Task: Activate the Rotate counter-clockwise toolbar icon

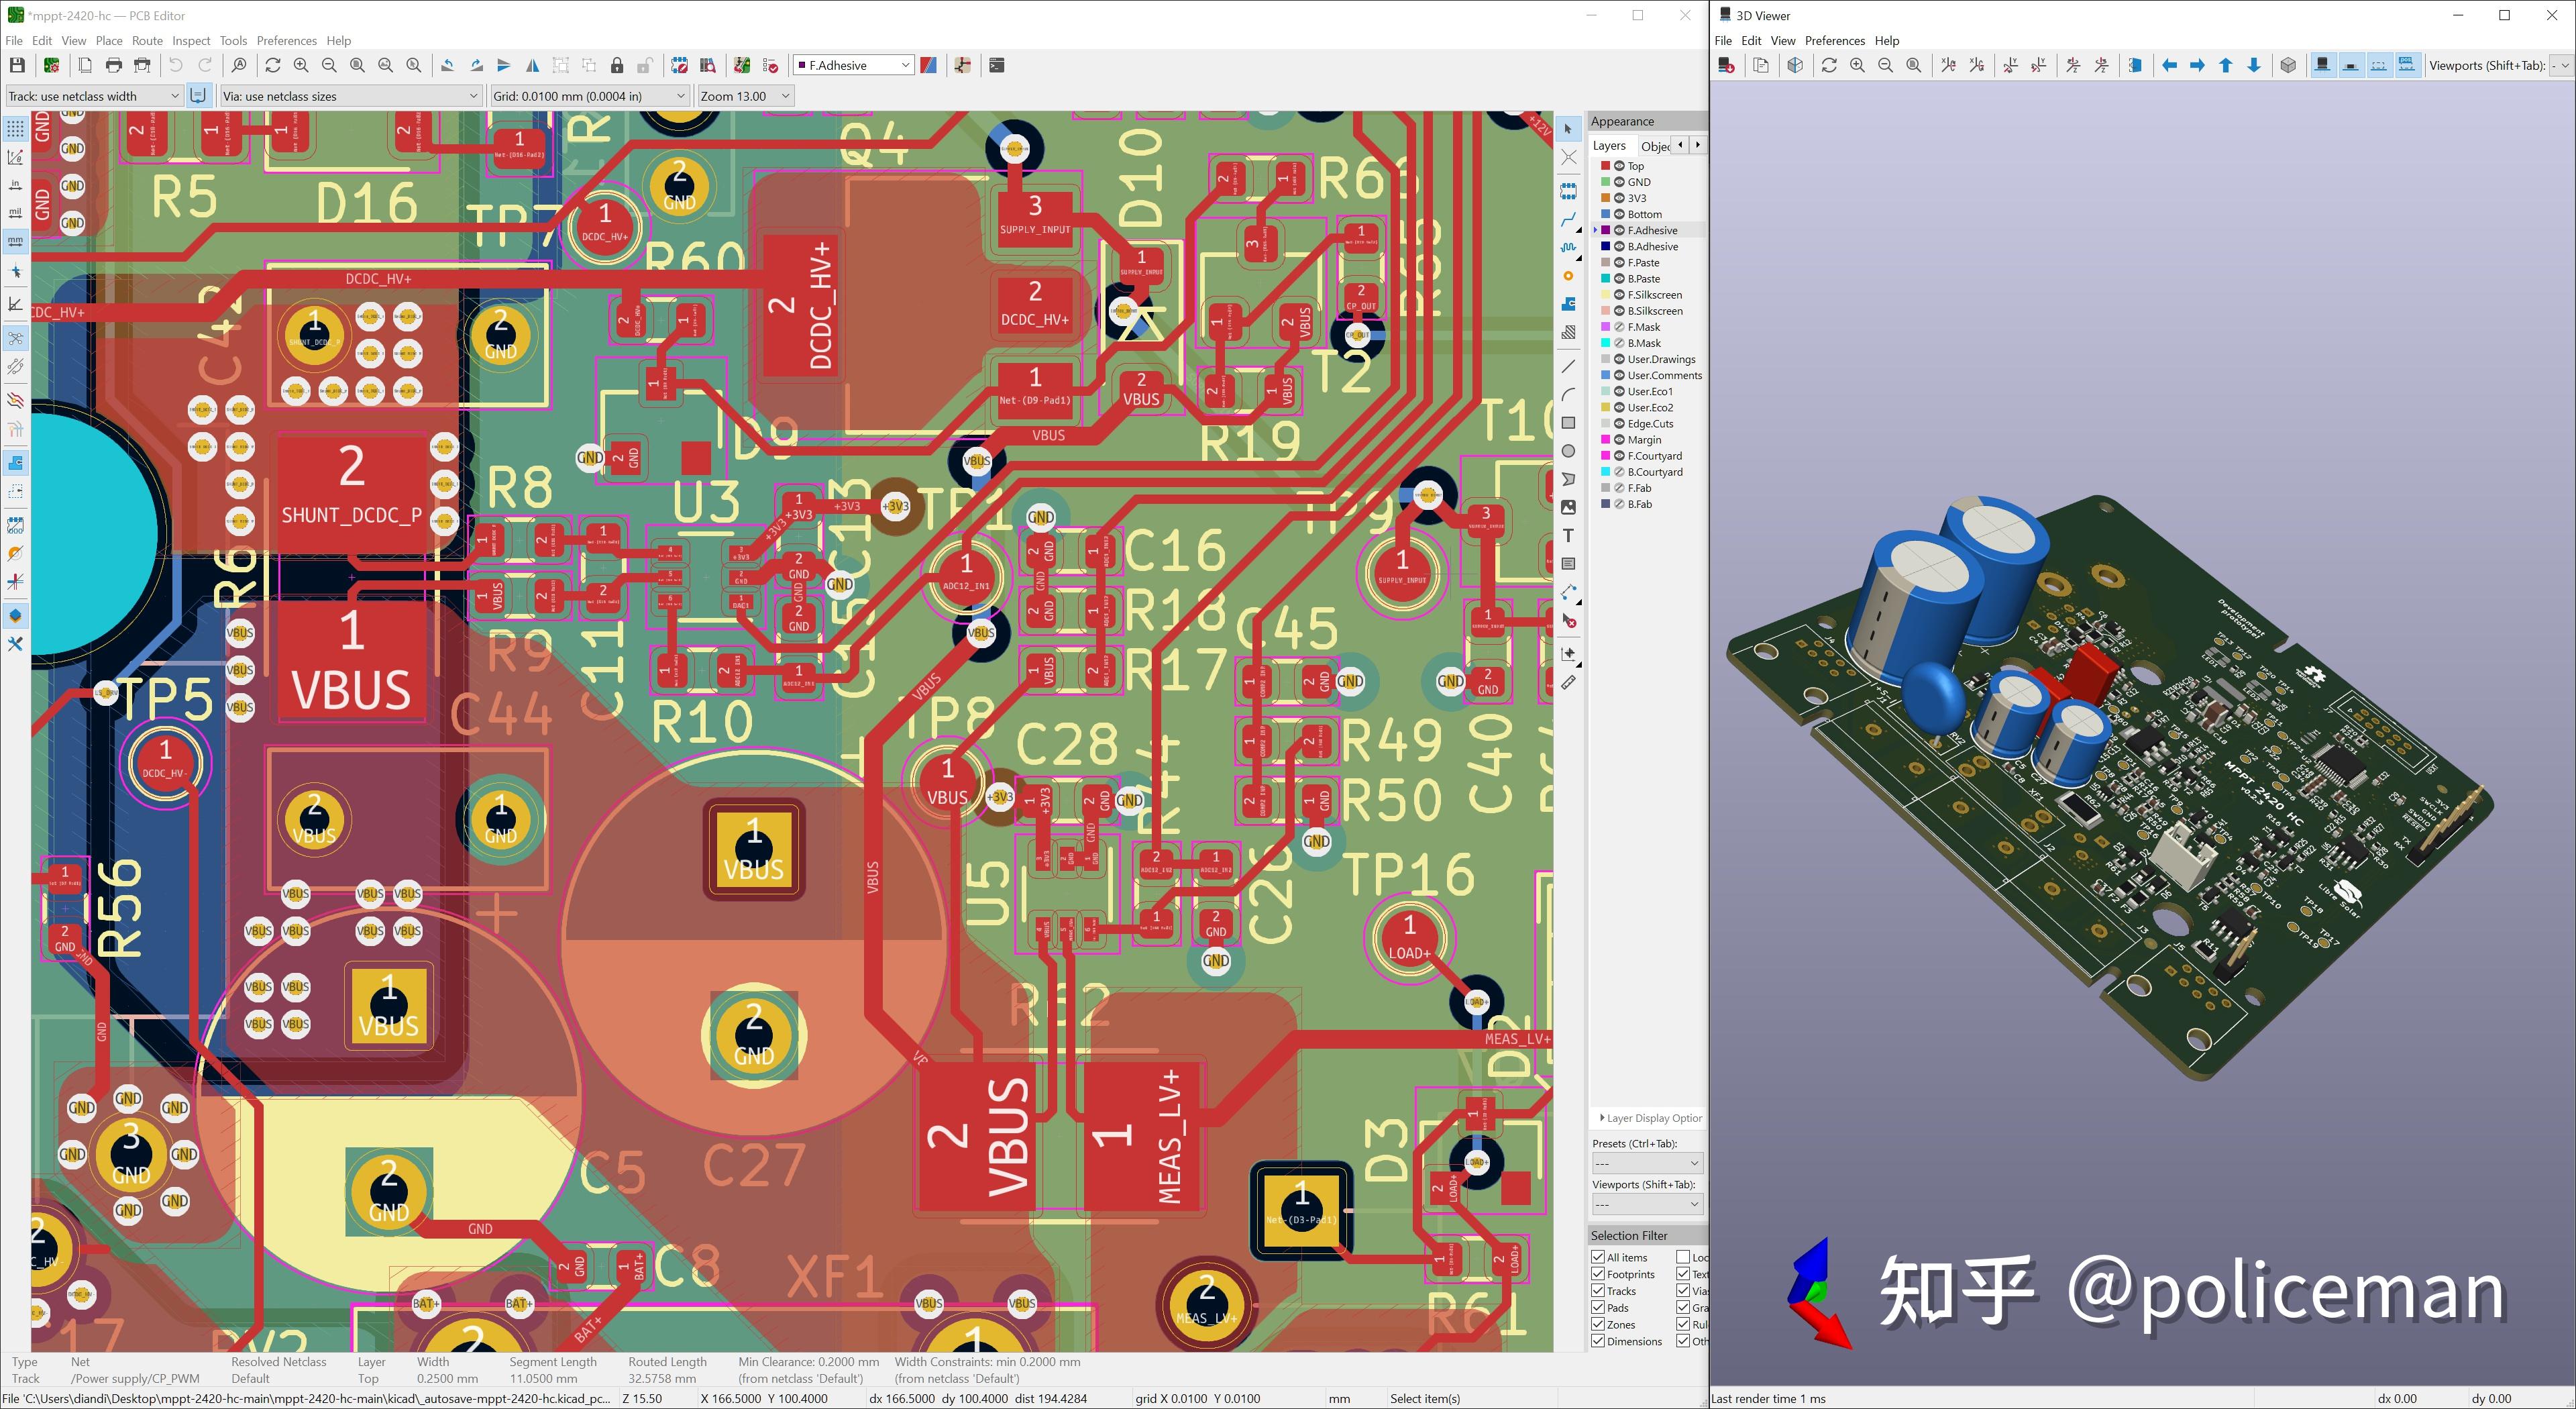Action: point(449,65)
